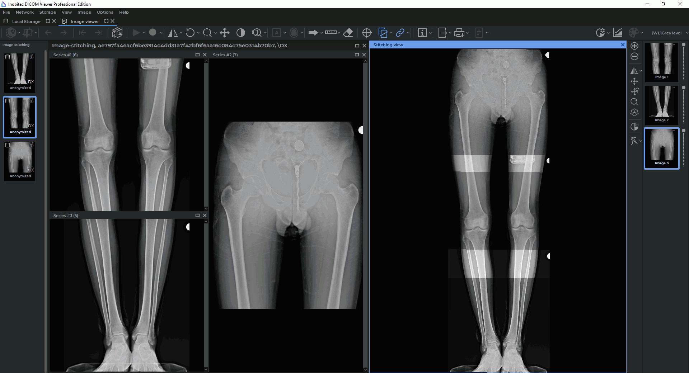
Task: Select the Eraser tool in the toolbar
Action: pos(348,33)
